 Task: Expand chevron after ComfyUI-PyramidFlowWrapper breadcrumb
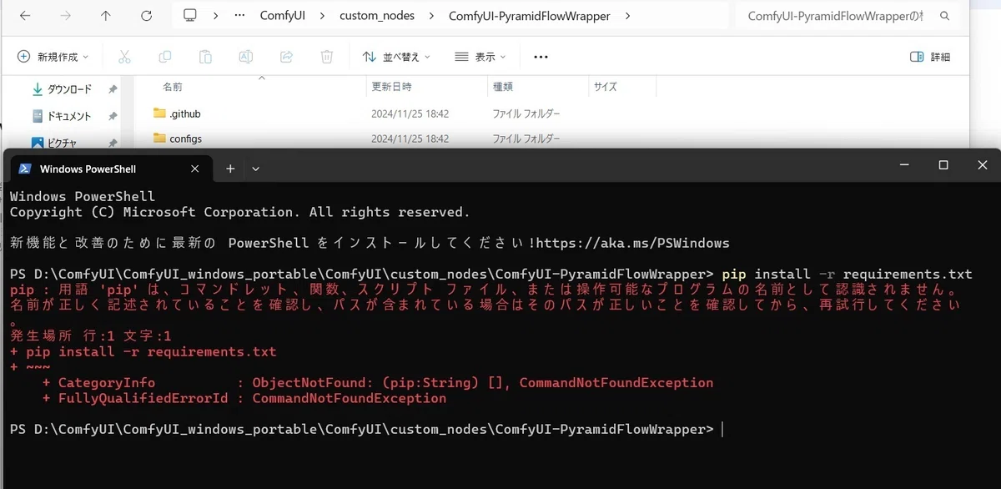[627, 16]
